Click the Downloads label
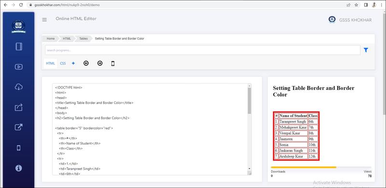386x188 pixels. click(x=278, y=172)
